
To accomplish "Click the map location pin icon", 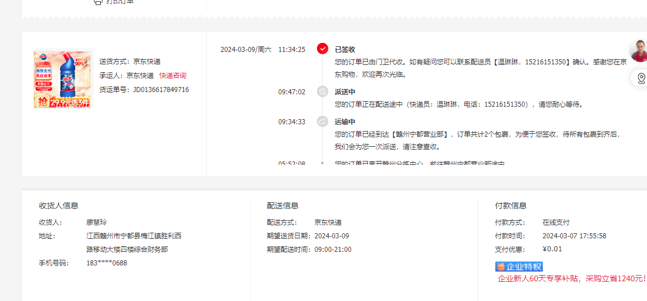I will pyautogui.click(x=641, y=78).
